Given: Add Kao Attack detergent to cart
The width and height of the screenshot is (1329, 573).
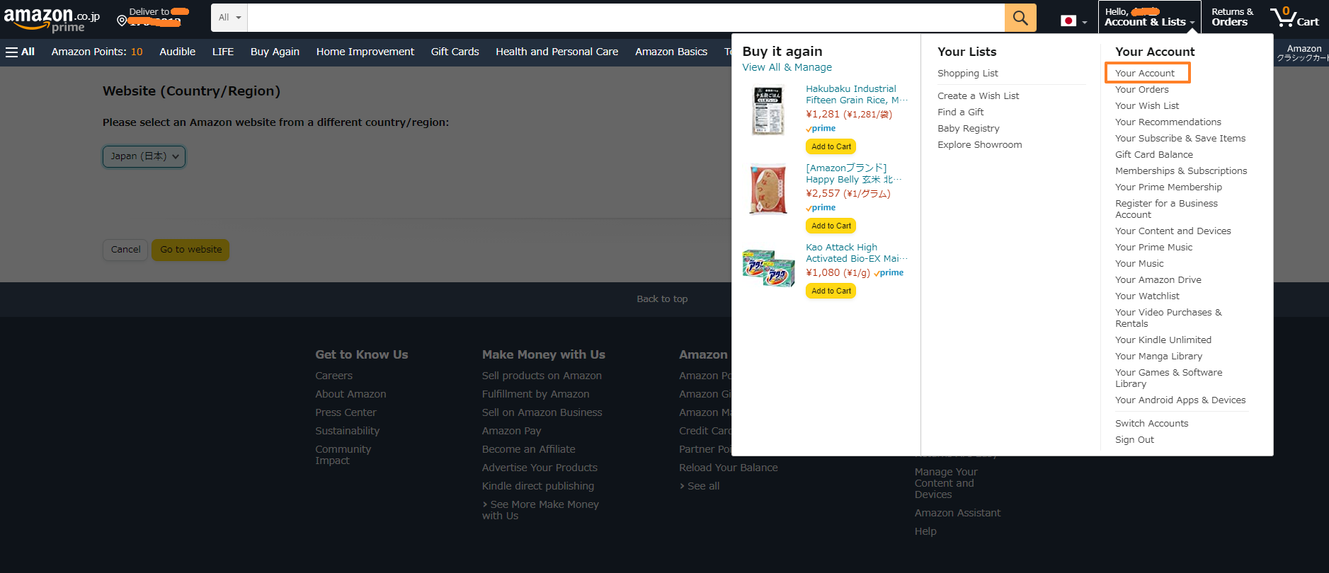Looking at the screenshot, I should 831,291.
